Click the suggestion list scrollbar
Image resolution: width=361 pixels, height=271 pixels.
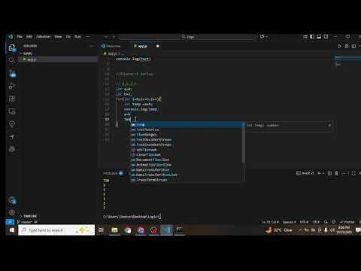tap(244, 142)
